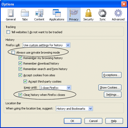Open the Keep until cookies dropdown
128x128 pixels.
(55, 88)
